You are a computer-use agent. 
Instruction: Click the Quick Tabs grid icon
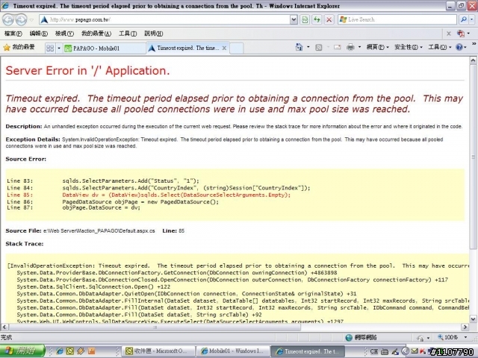tap(50, 48)
